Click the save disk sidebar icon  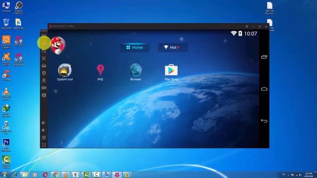tap(44, 95)
